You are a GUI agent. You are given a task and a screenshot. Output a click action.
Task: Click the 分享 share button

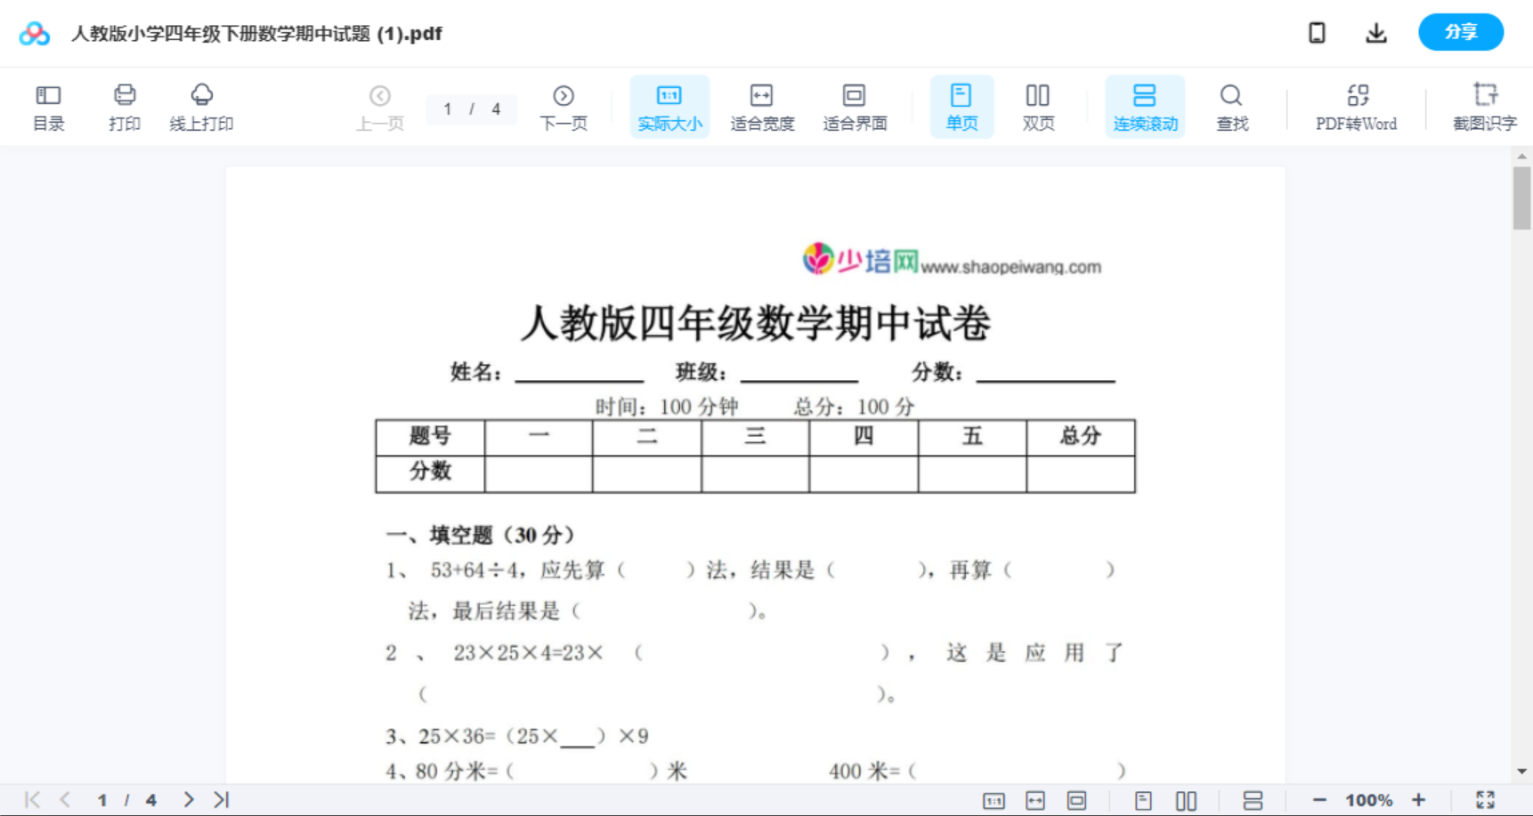point(1460,32)
